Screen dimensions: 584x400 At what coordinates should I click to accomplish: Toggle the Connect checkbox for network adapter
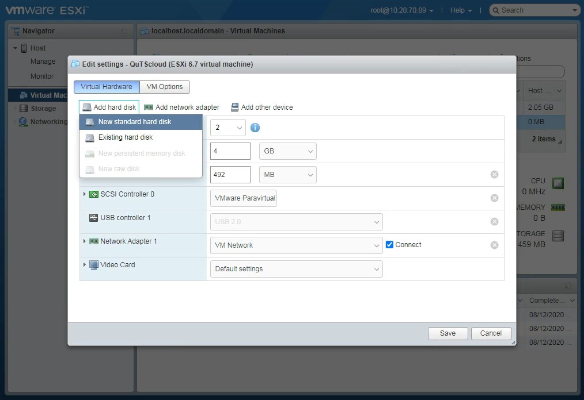click(x=389, y=245)
